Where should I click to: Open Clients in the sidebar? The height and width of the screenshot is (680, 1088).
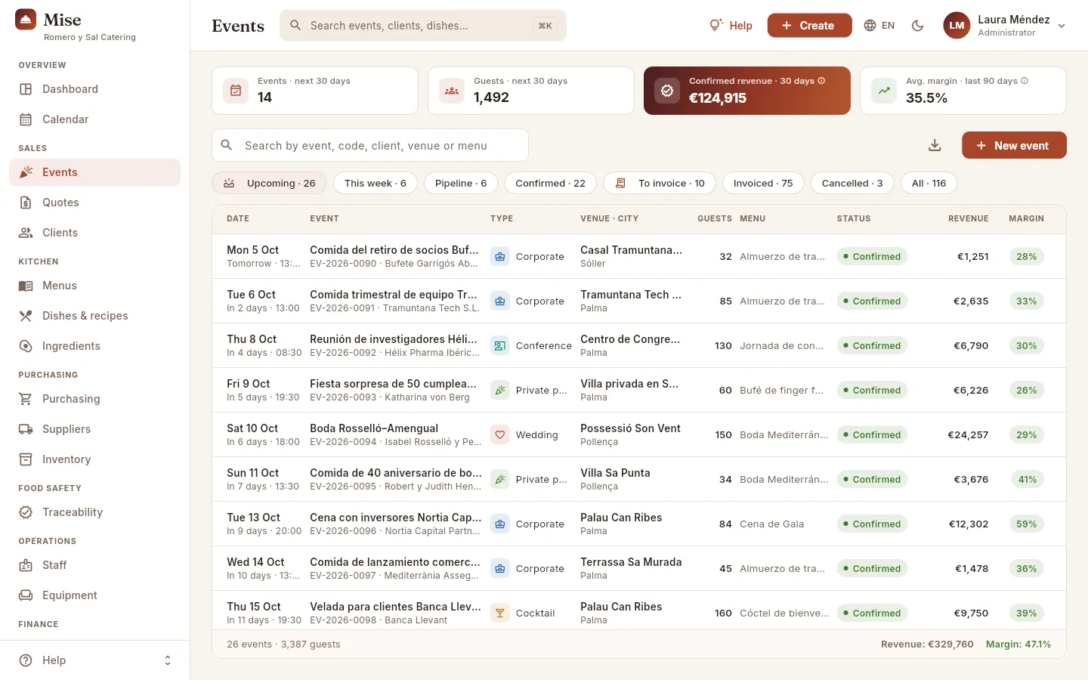click(94, 233)
